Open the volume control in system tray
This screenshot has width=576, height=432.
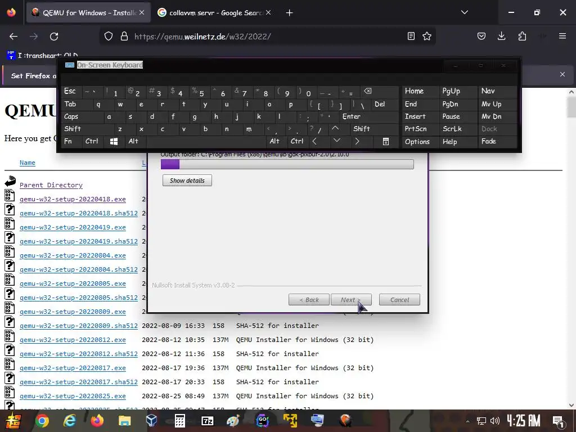point(495,421)
